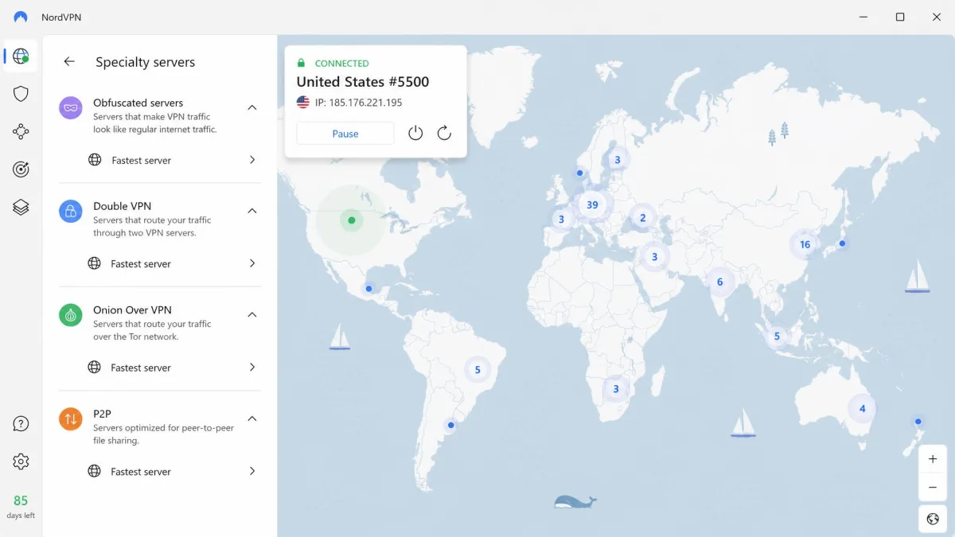Click the CONNECTED status label
The width and height of the screenshot is (955, 537).
pyautogui.click(x=342, y=63)
